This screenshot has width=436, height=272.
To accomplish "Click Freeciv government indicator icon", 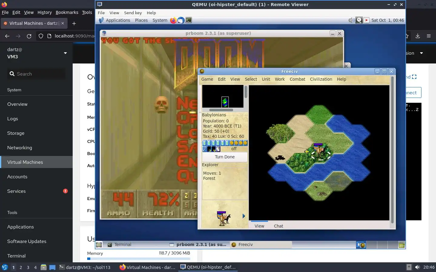I will coord(218,149).
